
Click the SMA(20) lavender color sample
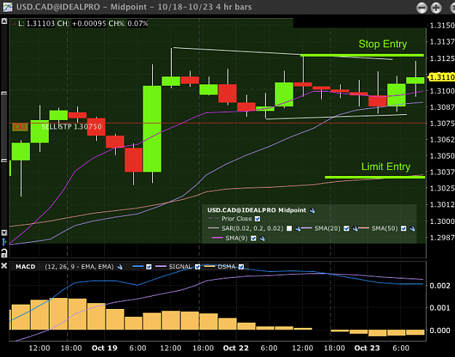pos(306,228)
